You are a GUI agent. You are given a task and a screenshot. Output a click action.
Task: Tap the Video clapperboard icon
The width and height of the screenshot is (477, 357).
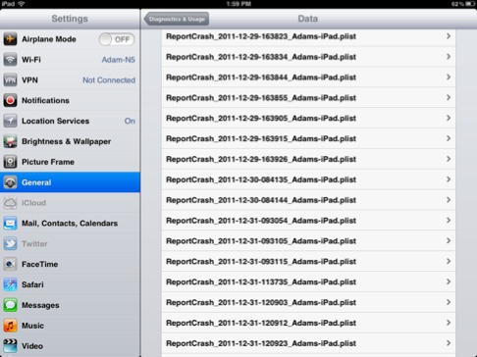(x=10, y=346)
